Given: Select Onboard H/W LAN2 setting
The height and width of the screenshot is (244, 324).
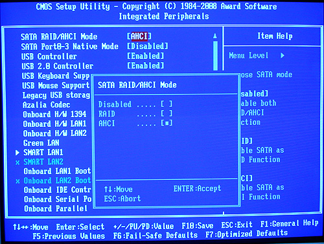Looking at the screenshot, I should pyautogui.click(x=55, y=133).
